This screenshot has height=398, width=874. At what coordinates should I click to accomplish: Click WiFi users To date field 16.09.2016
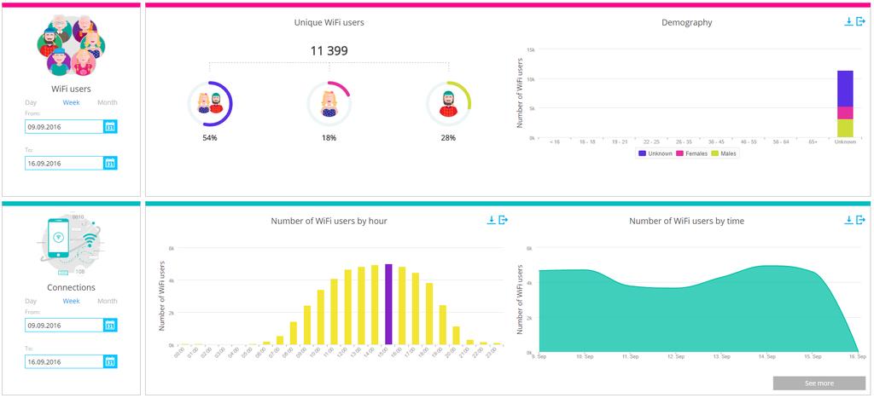tap(64, 163)
